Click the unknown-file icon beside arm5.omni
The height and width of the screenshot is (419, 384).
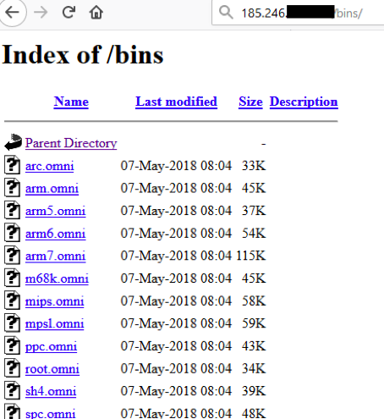point(12,210)
